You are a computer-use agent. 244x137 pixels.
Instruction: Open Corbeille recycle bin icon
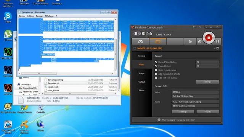point(41,109)
